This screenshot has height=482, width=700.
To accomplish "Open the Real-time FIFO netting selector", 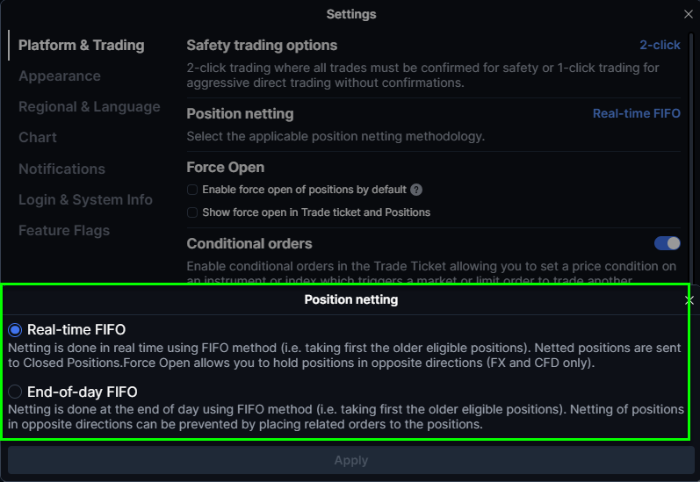I will point(636,113).
